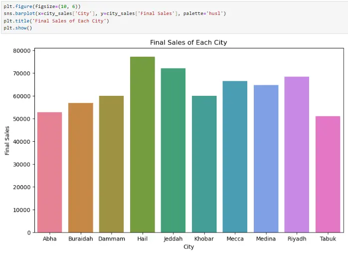This screenshot has height=253, width=348.
Task: Place cursor in the sns.barplot code line
Action: 115,13
